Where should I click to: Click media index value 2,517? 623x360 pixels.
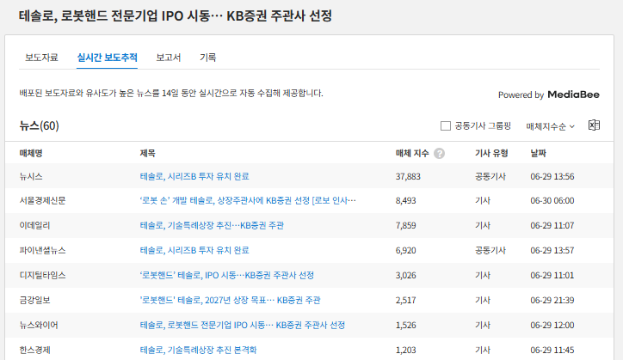pos(405,300)
